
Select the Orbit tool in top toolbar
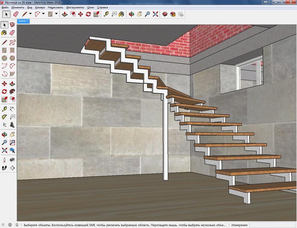tap(131, 14)
